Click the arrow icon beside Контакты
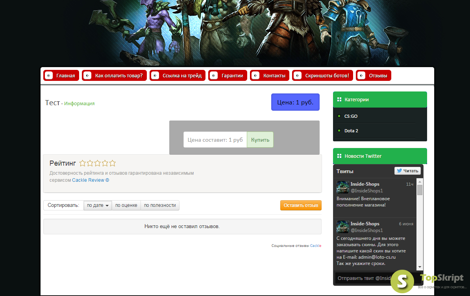 tap(255, 76)
